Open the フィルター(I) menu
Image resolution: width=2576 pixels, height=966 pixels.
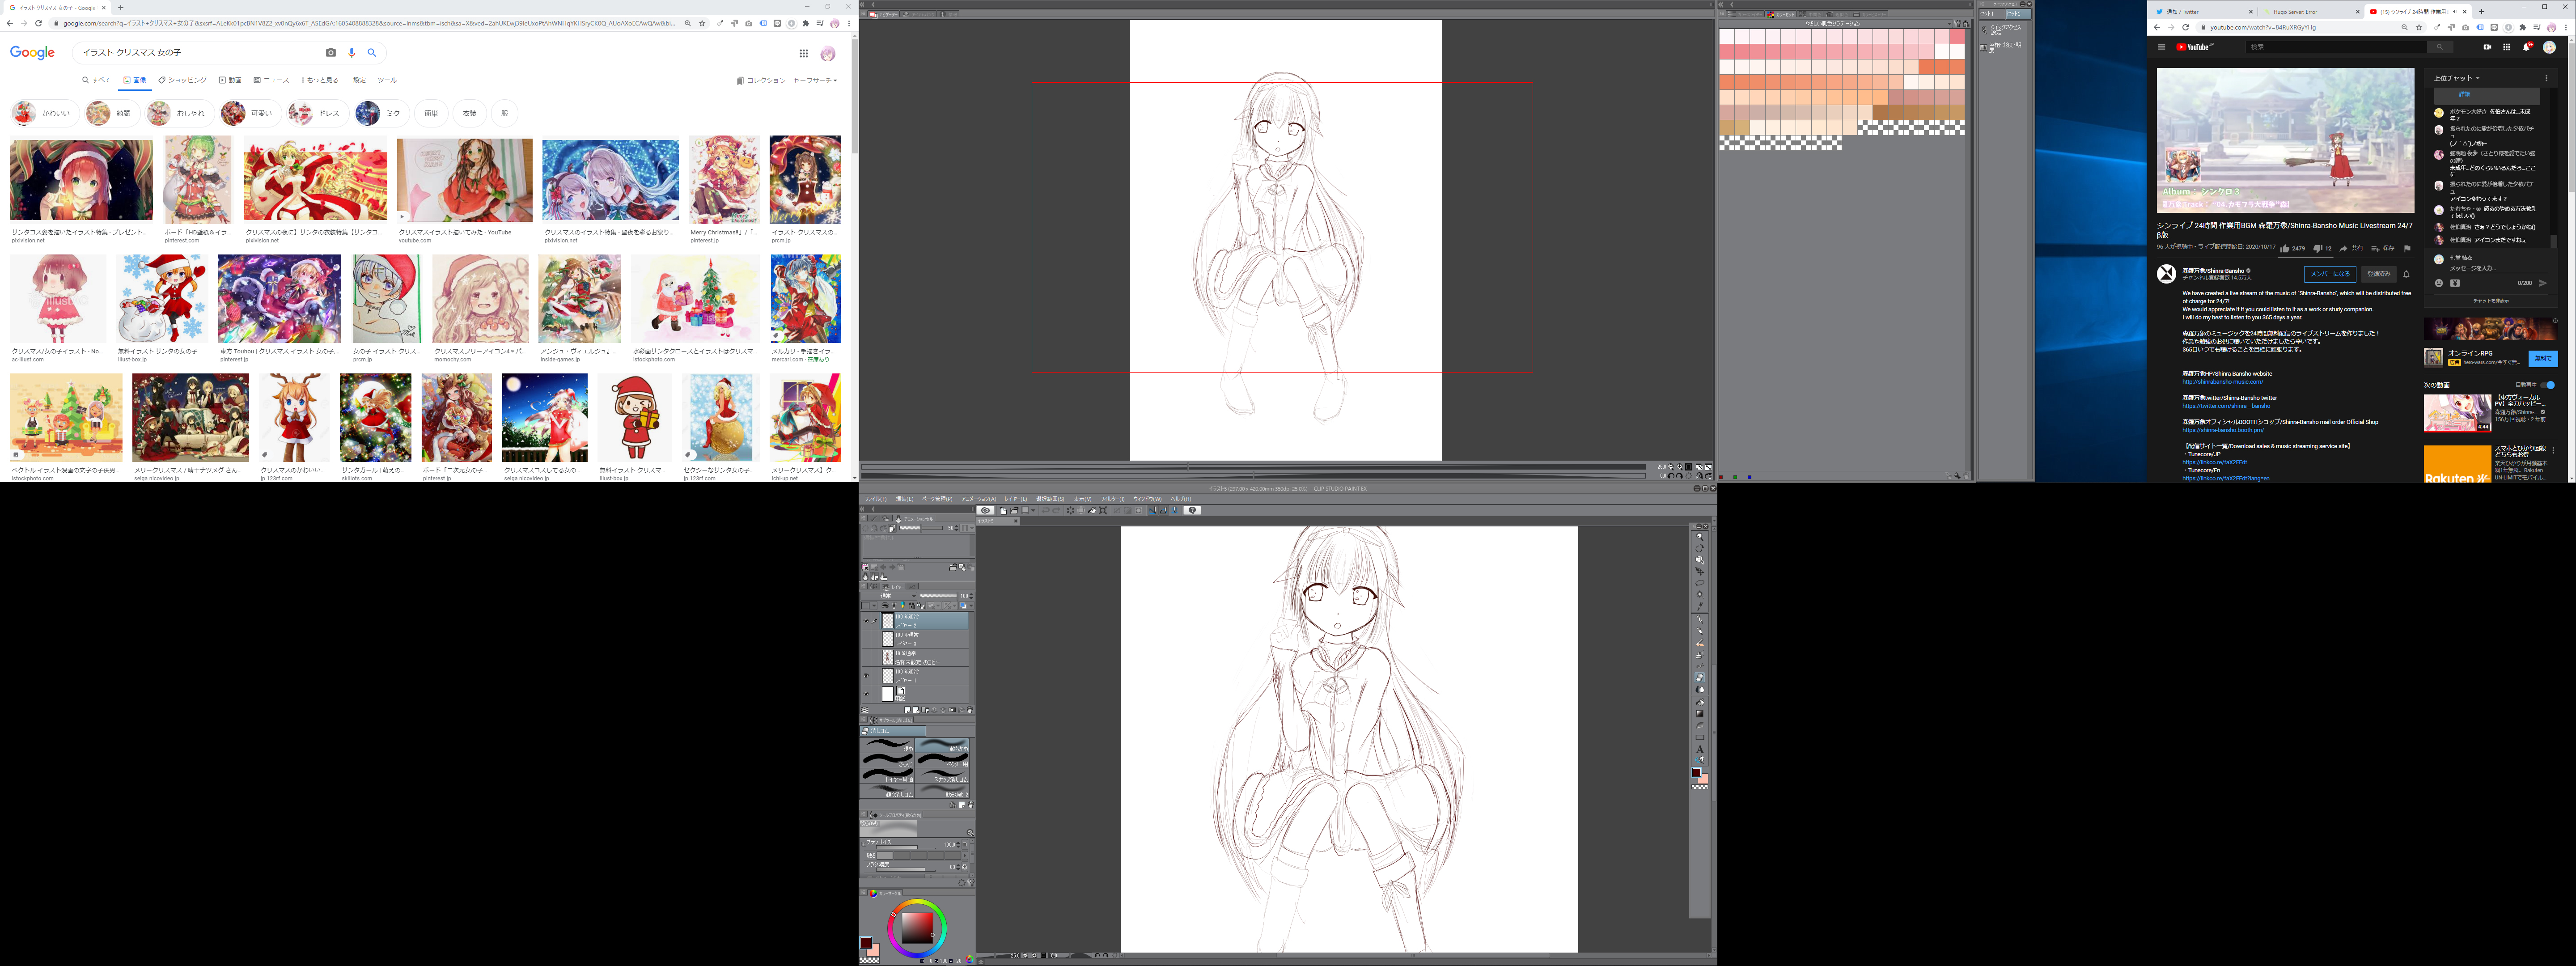point(1113,498)
